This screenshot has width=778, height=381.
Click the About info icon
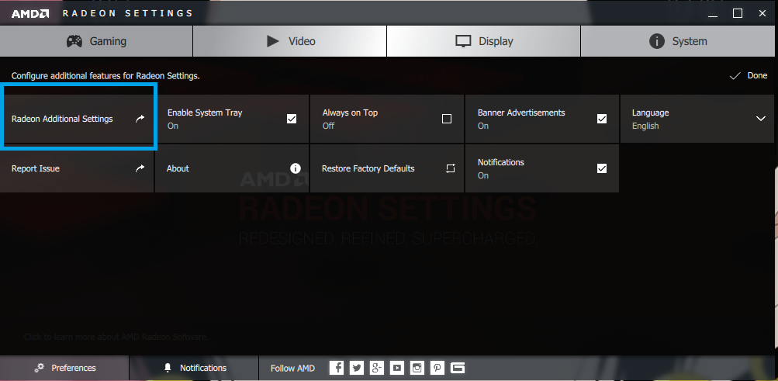pyautogui.click(x=296, y=168)
